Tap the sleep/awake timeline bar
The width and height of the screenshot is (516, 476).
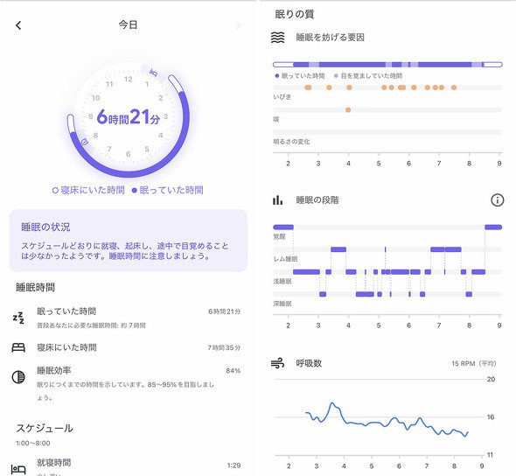pos(387,65)
